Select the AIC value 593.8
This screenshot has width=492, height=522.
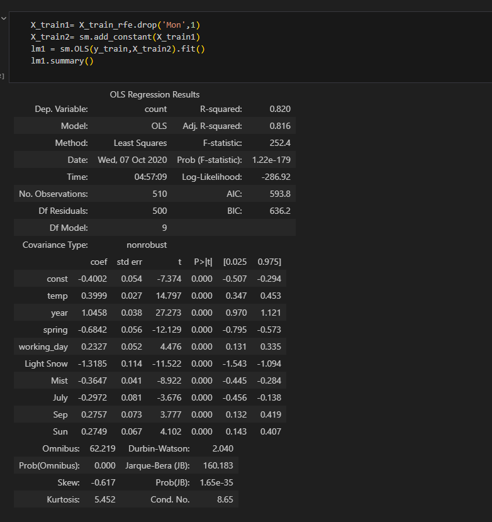280,194
